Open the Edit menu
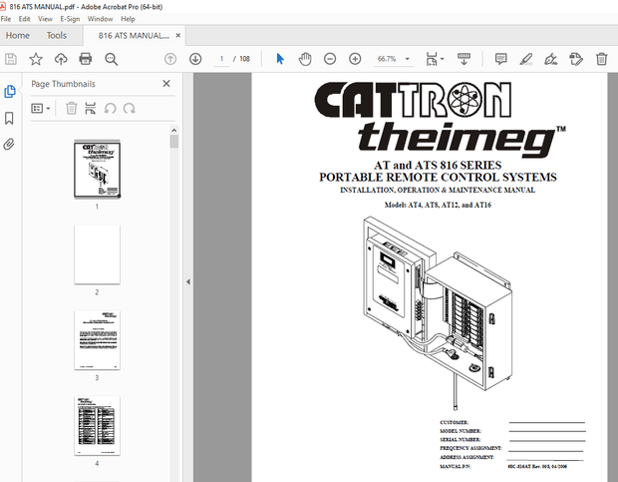The image size is (618, 482). [x=24, y=19]
